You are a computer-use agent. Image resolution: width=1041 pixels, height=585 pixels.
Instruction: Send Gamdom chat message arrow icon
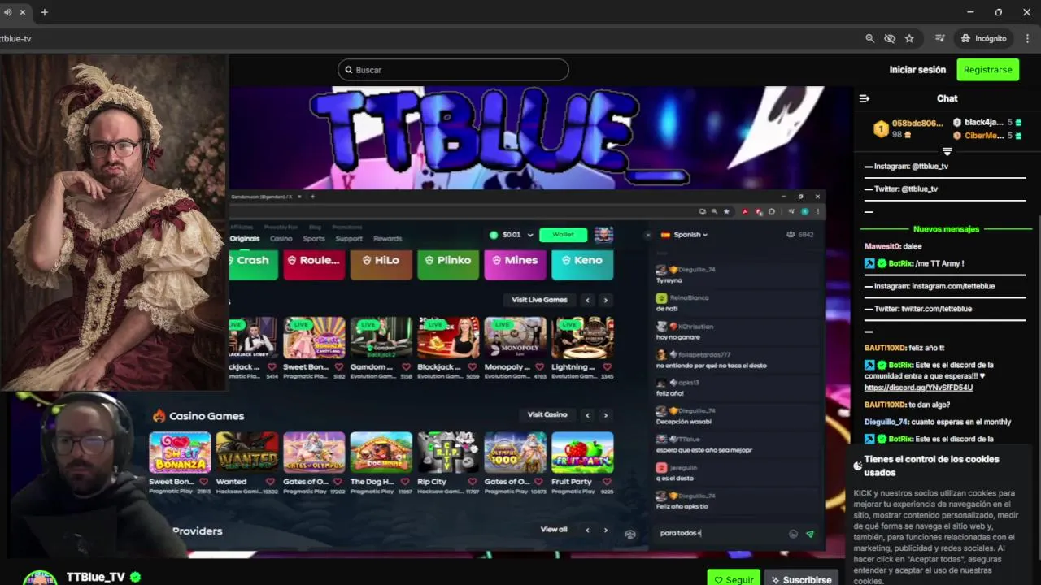809,534
